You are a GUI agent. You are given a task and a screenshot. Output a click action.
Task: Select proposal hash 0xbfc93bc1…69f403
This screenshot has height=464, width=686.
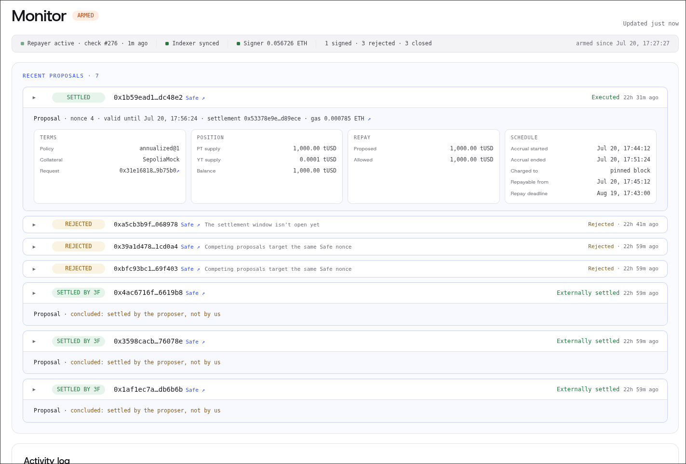tap(146, 268)
